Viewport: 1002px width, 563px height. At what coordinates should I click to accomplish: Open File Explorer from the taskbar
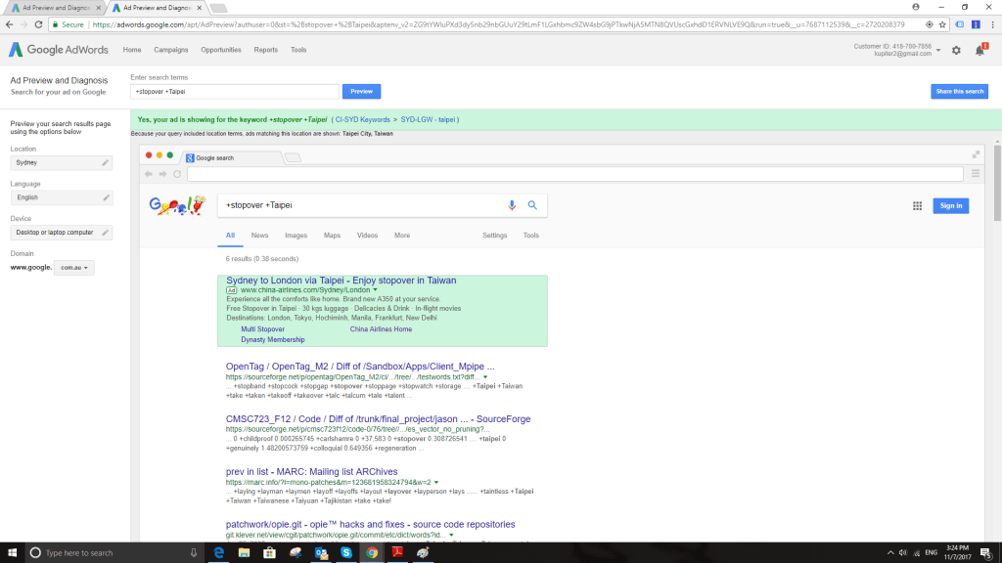[244, 553]
